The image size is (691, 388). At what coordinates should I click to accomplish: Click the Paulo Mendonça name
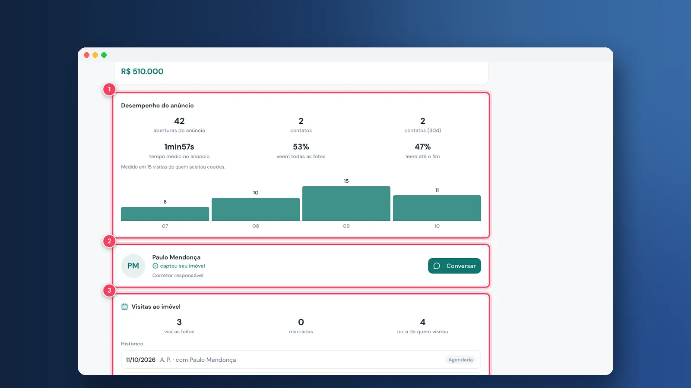[x=176, y=257]
